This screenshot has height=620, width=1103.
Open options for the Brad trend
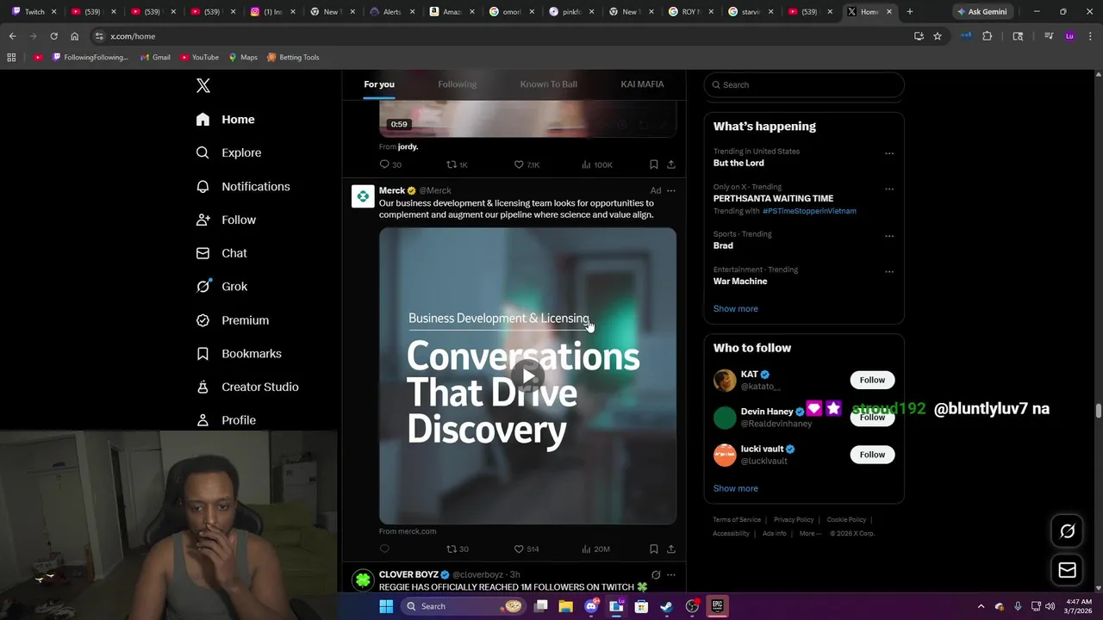[x=889, y=237]
